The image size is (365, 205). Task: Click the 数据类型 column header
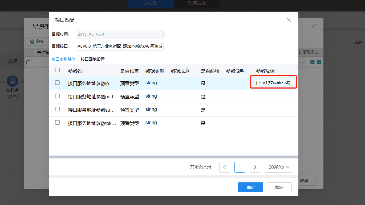coord(155,71)
